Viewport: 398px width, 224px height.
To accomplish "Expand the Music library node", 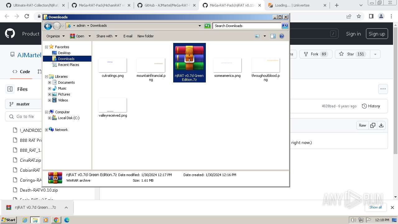I will pyautogui.click(x=49, y=88).
